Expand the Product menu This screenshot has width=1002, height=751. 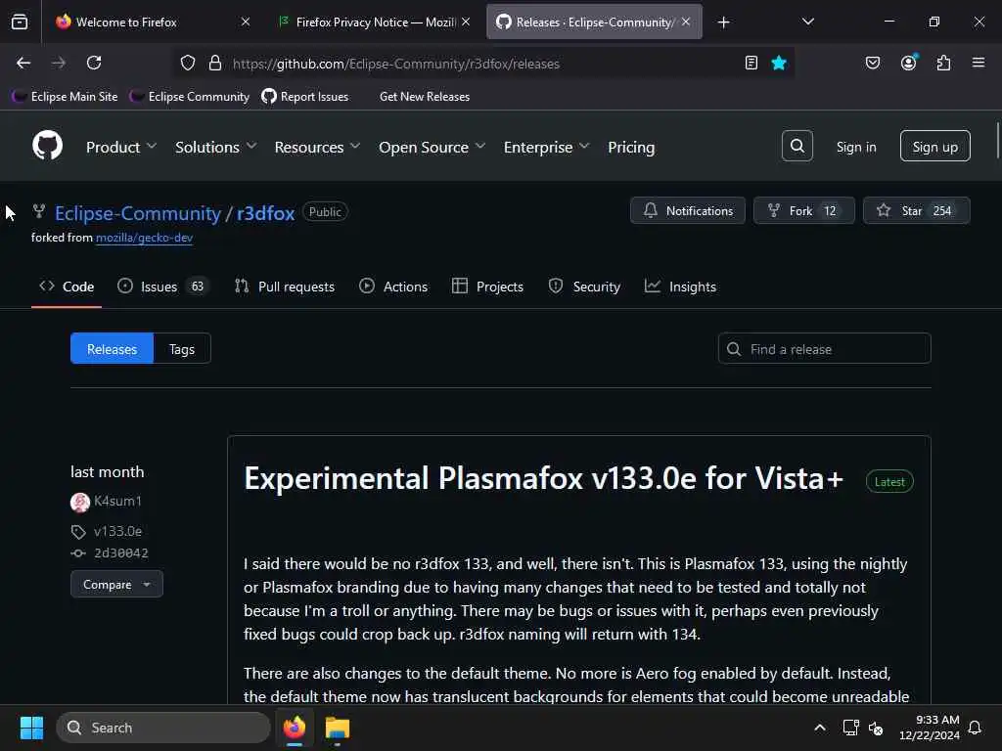(x=120, y=147)
